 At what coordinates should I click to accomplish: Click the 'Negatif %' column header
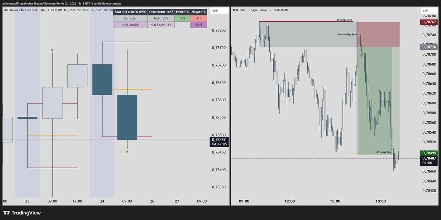point(199,12)
